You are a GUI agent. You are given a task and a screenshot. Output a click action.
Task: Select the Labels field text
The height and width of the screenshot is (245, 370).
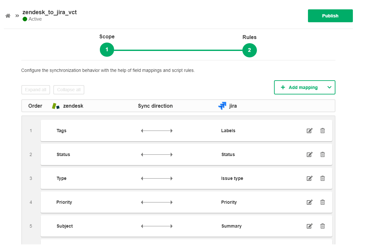[228, 131]
